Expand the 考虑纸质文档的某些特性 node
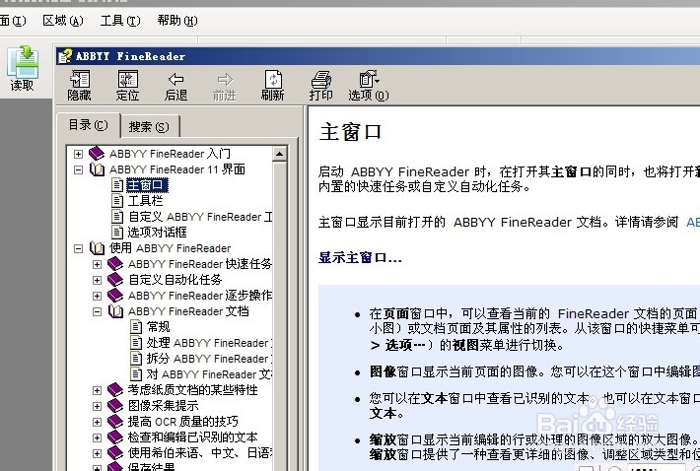The width and height of the screenshot is (700, 471). click(x=97, y=390)
